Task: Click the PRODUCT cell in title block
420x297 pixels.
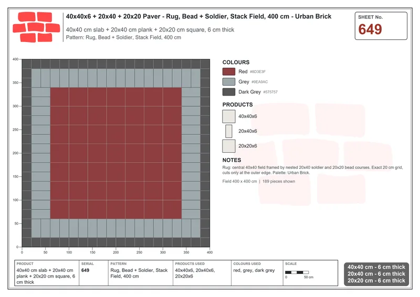Action: (47, 273)
